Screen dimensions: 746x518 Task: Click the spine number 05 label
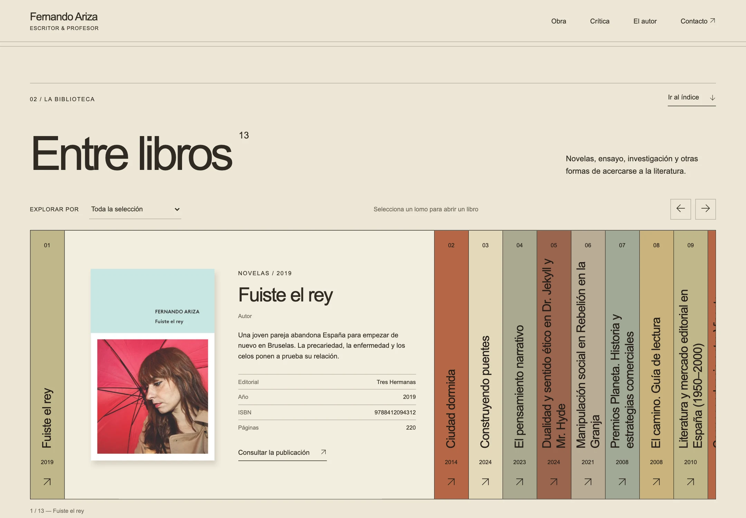[x=554, y=245]
